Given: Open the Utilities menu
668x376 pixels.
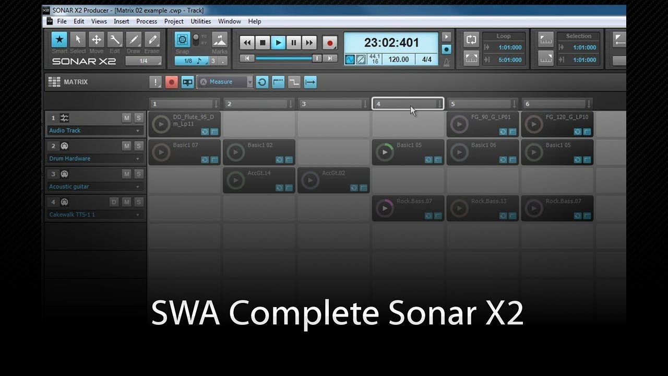Looking at the screenshot, I should (201, 21).
